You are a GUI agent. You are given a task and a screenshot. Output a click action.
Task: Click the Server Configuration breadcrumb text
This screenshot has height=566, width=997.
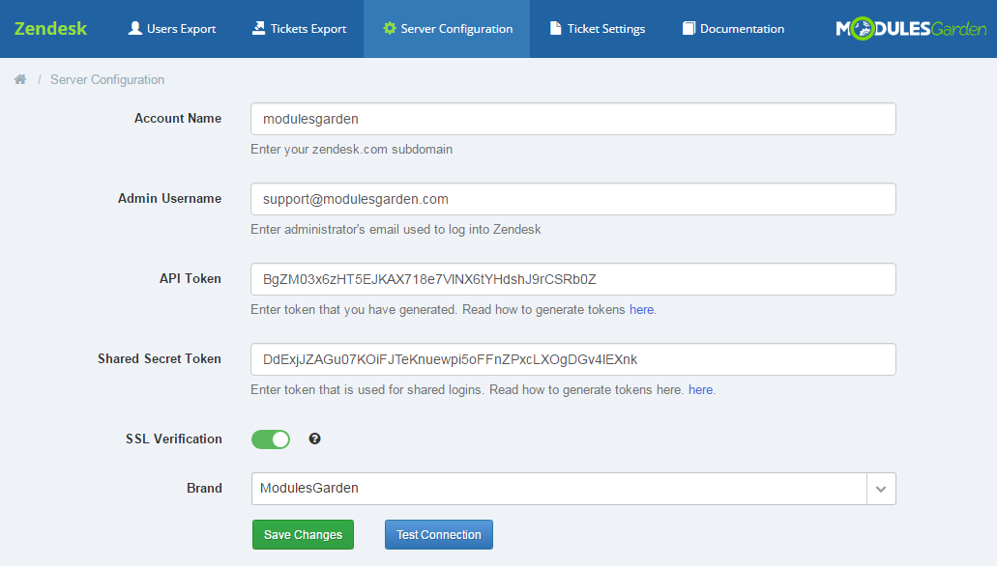click(x=107, y=79)
